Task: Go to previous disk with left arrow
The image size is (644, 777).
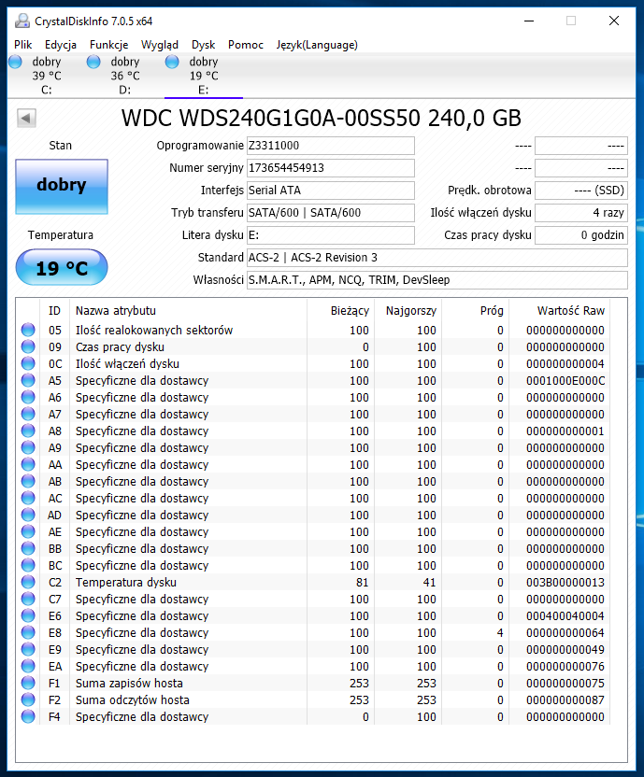Action: (x=26, y=118)
